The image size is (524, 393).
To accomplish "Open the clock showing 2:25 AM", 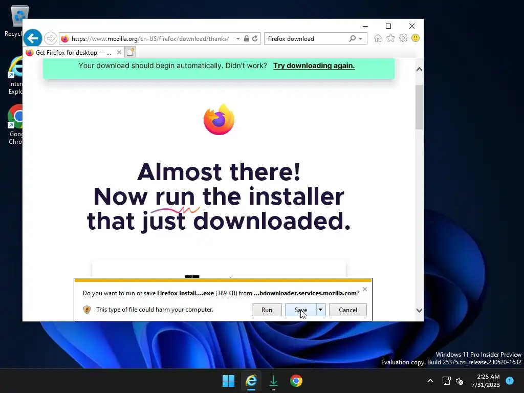I will pyautogui.click(x=486, y=381).
